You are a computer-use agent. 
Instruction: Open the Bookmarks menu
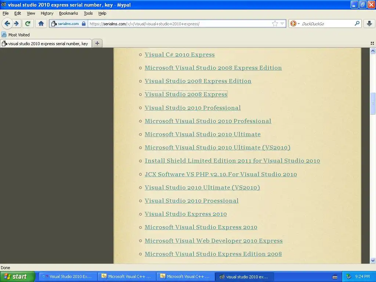[x=69, y=13]
